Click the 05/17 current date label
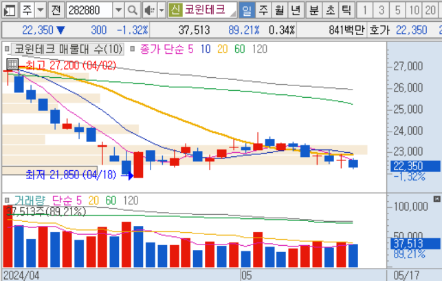Image resolution: width=442 pixels, height=281 pixels. click(406, 275)
